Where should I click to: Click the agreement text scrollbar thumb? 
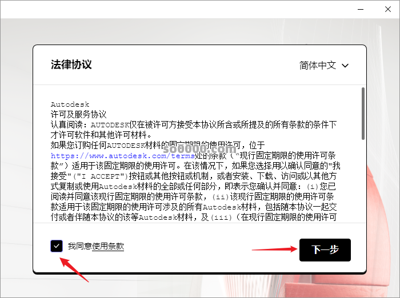(363, 114)
